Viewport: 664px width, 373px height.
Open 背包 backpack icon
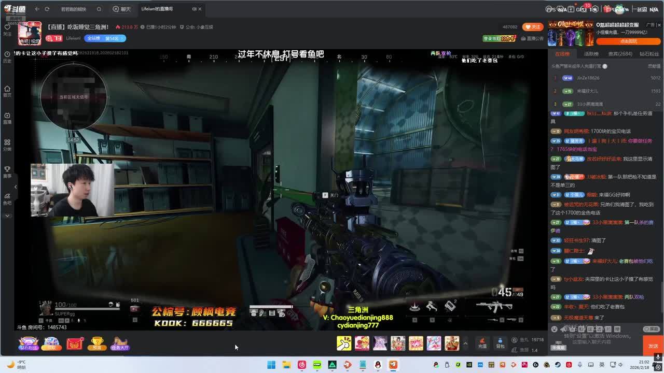(500, 342)
